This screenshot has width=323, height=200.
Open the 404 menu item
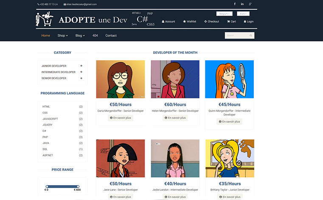[x=95, y=36]
